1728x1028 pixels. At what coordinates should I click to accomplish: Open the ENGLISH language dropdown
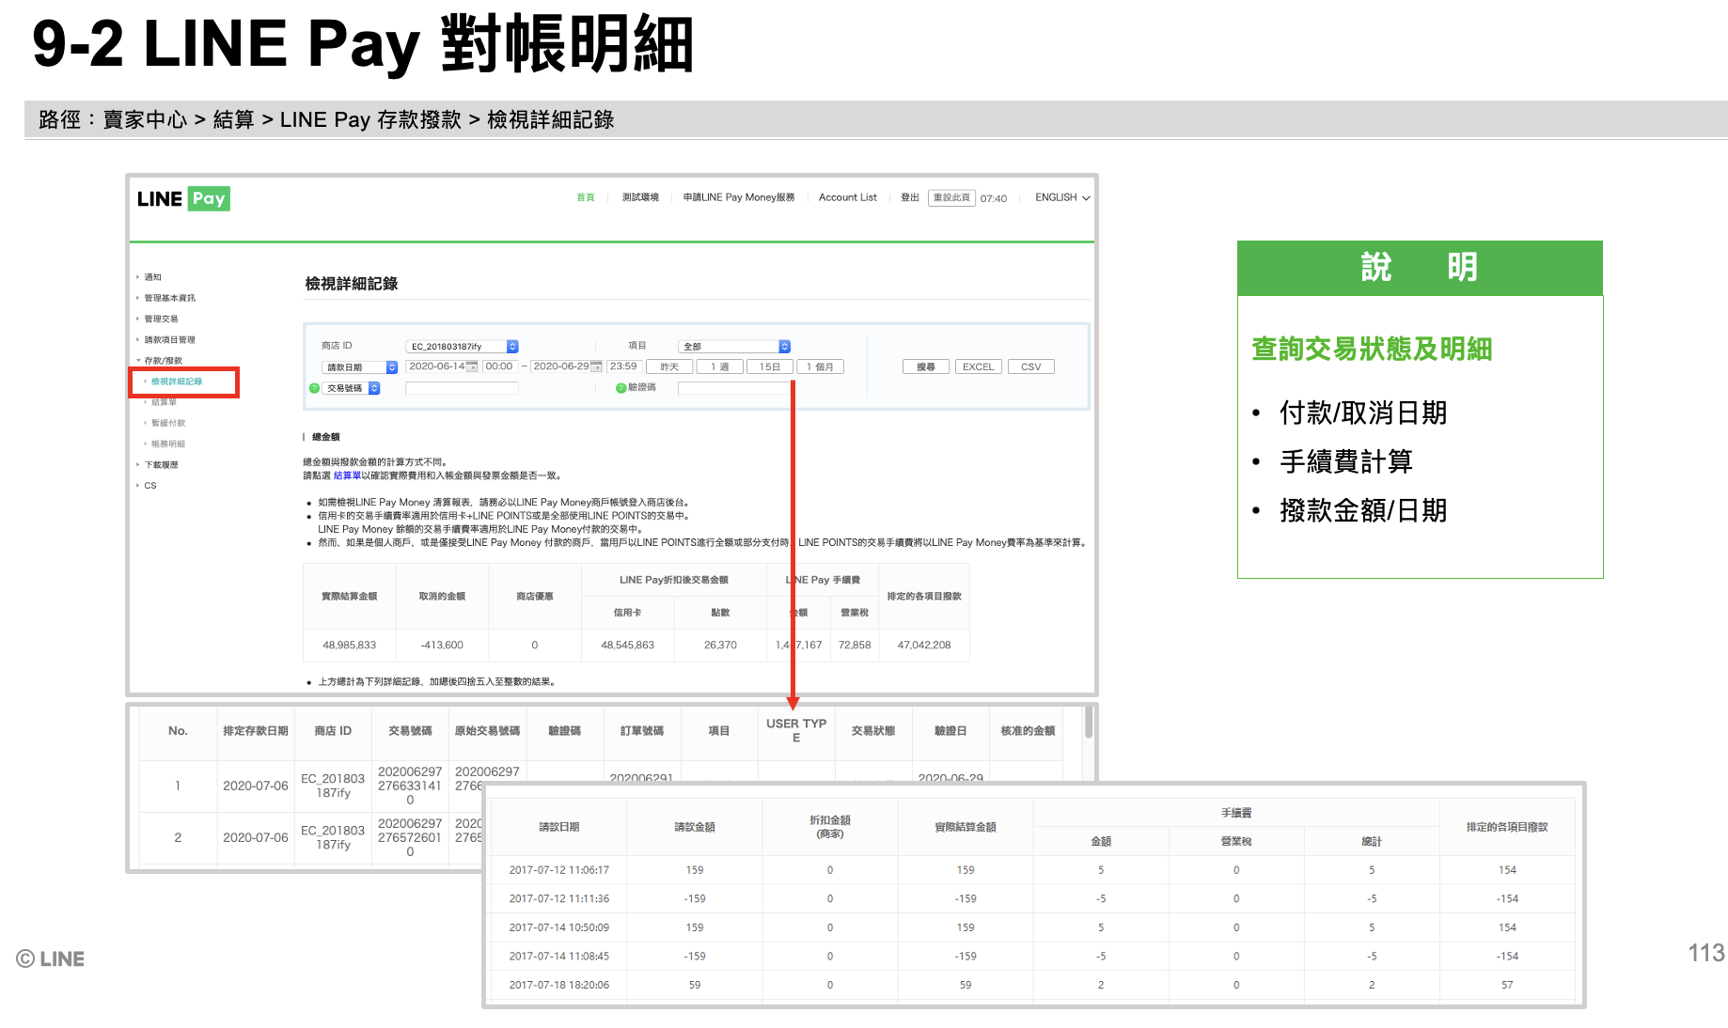[1062, 197]
